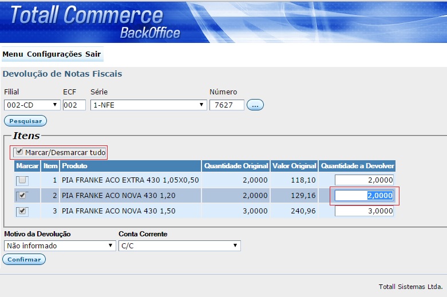Click the Marcar column header
This screenshot has height=297, width=447.
pyautogui.click(x=27, y=166)
